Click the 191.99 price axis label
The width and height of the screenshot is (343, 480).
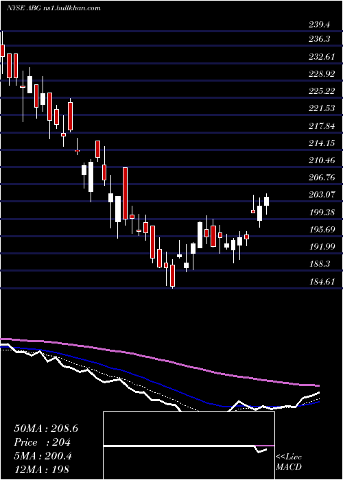(321, 246)
